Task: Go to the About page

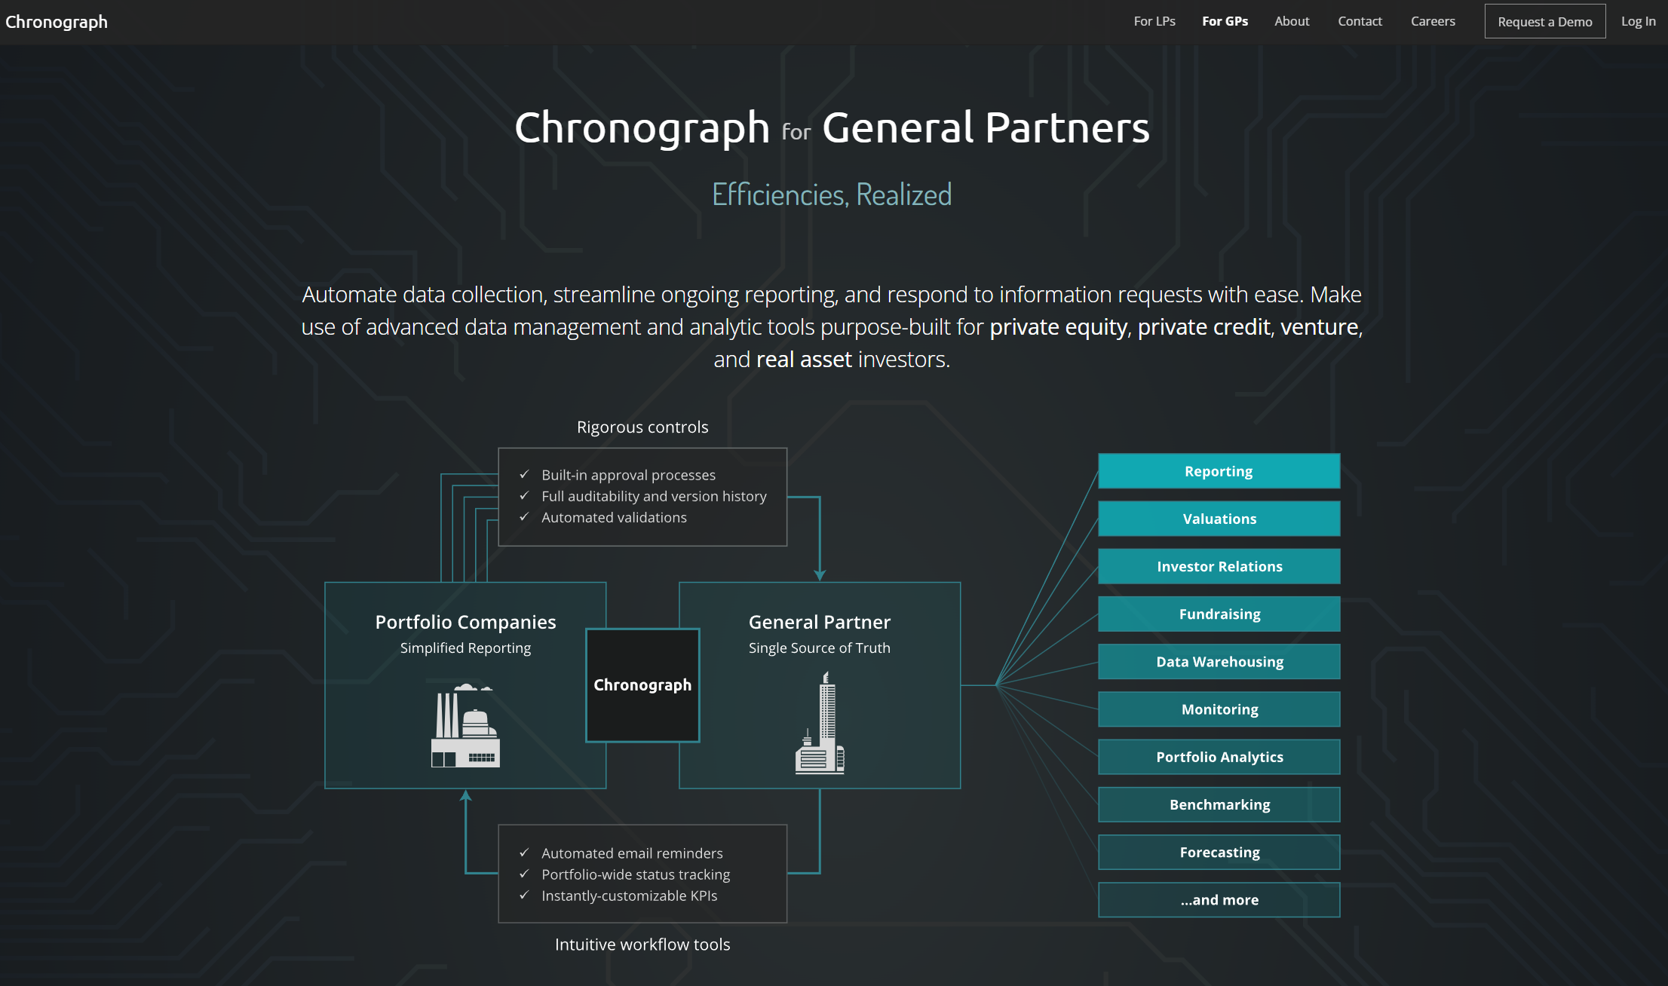Action: click(x=1292, y=21)
